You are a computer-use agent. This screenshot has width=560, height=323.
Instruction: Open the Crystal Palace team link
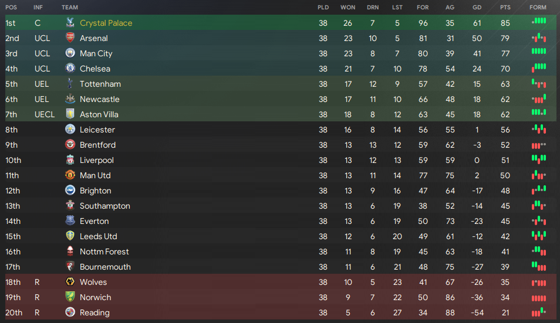[106, 23]
